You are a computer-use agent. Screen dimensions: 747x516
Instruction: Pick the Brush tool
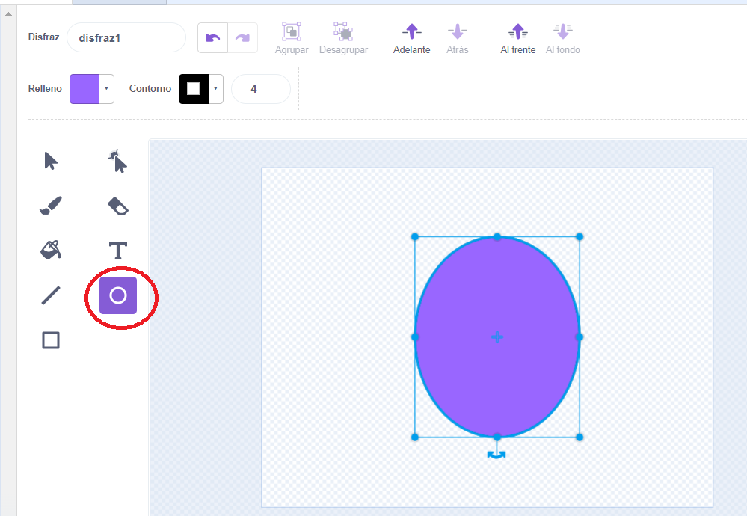point(51,206)
